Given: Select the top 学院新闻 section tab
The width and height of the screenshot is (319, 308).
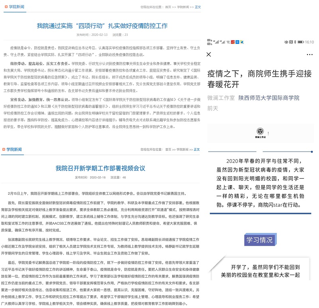Looking at the screenshot, I should click(16, 7).
